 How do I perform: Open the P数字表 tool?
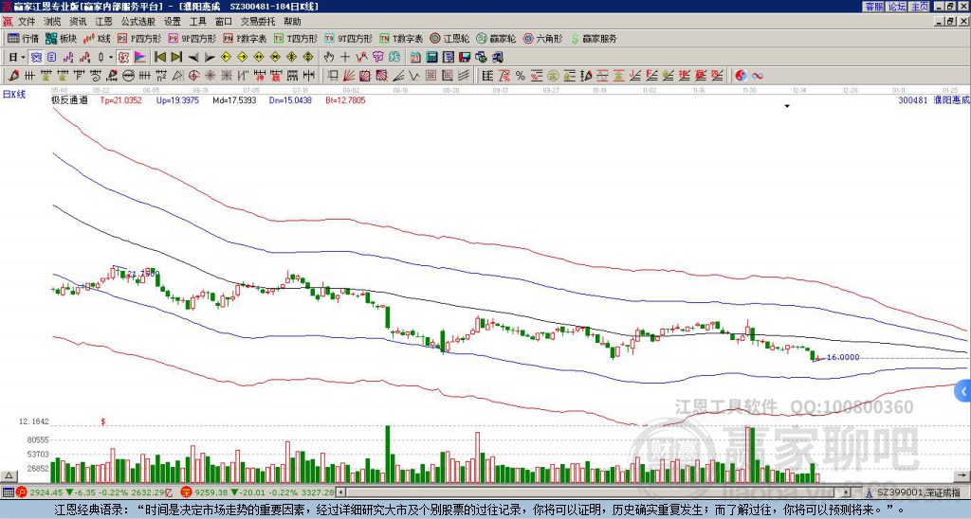click(x=246, y=38)
